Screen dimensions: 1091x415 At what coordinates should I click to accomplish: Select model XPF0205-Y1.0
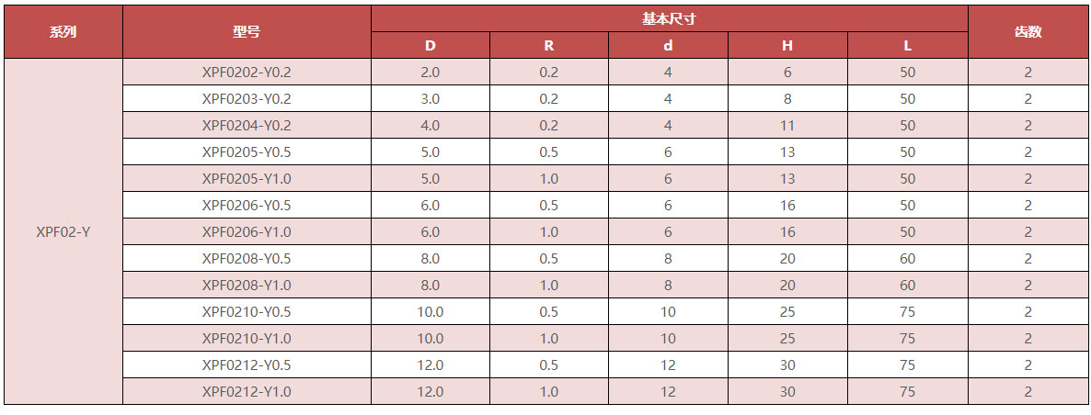(x=247, y=179)
